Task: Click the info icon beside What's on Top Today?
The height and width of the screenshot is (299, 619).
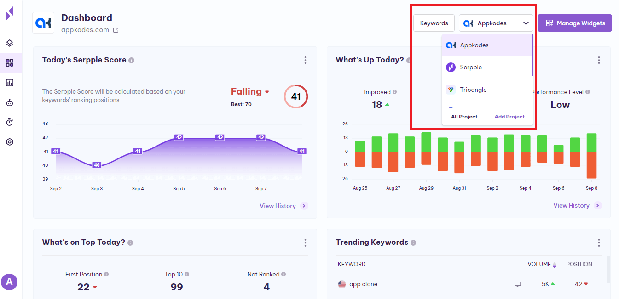Action: click(130, 243)
